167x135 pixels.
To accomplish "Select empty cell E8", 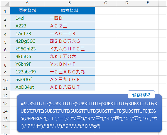I will 148,64.
